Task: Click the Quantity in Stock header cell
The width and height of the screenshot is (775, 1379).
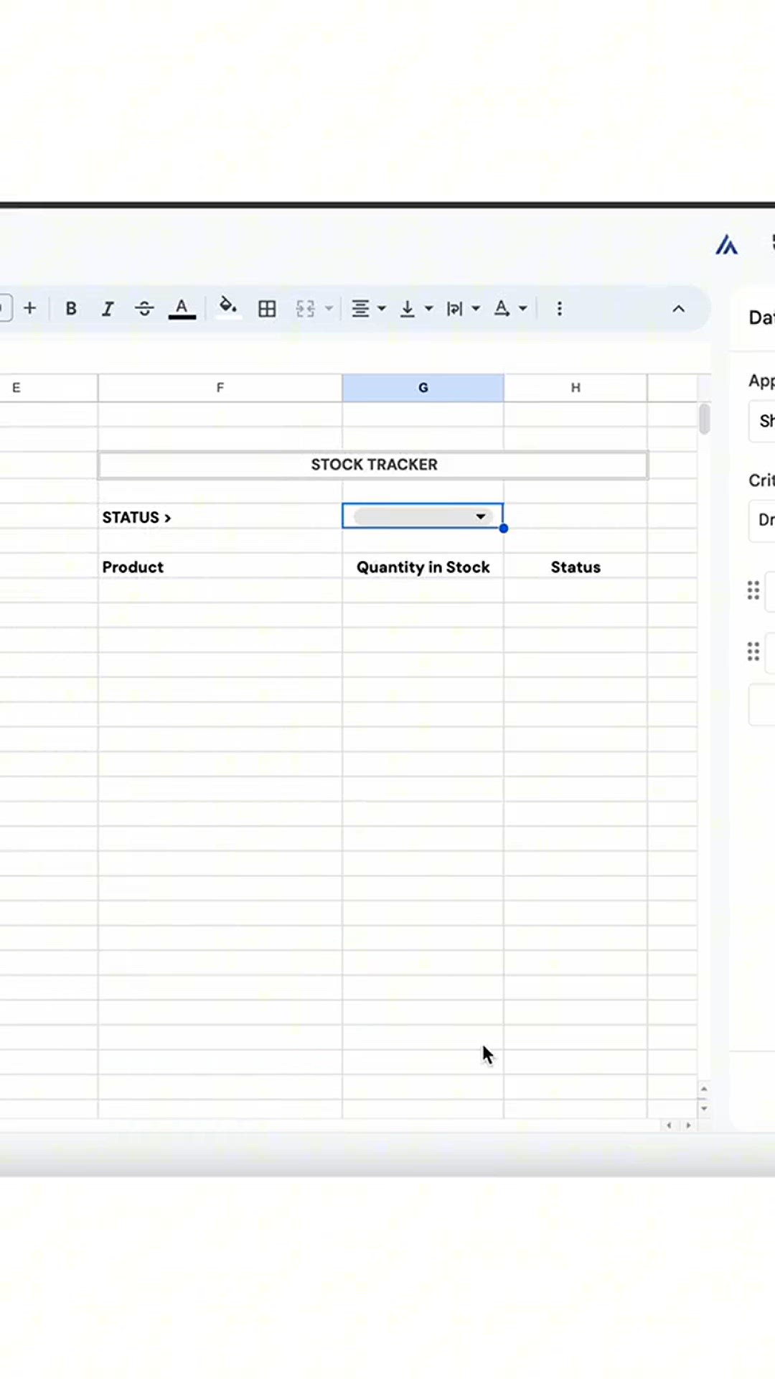Action: coord(423,567)
